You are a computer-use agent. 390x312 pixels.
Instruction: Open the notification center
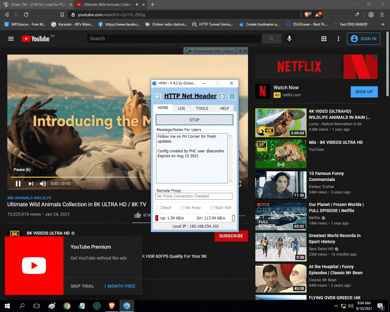[381, 306]
